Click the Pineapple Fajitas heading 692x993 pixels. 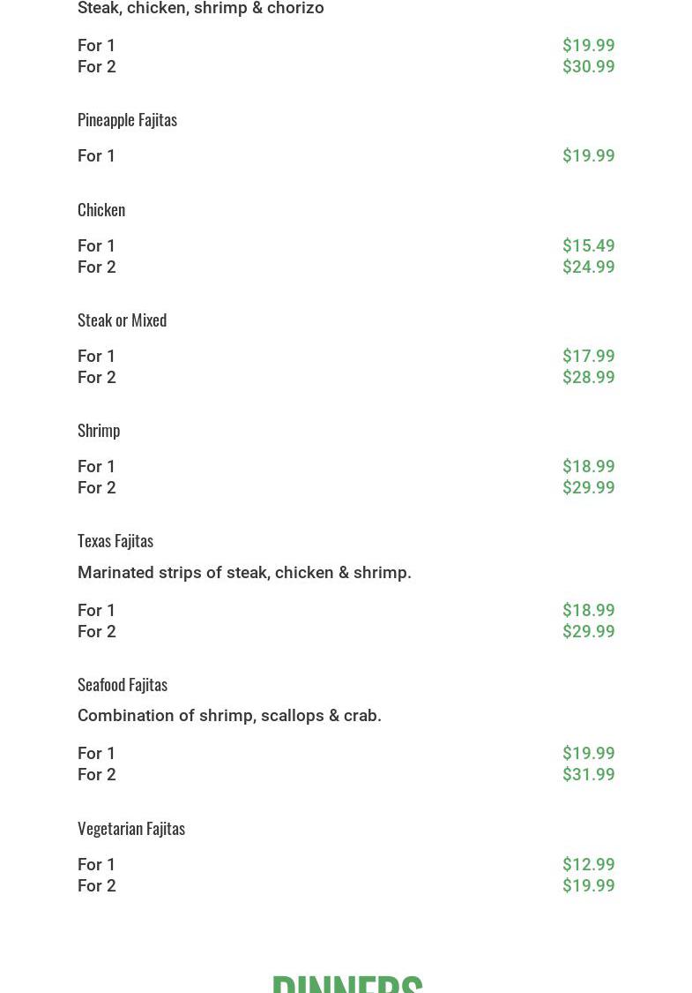pyautogui.click(x=127, y=119)
